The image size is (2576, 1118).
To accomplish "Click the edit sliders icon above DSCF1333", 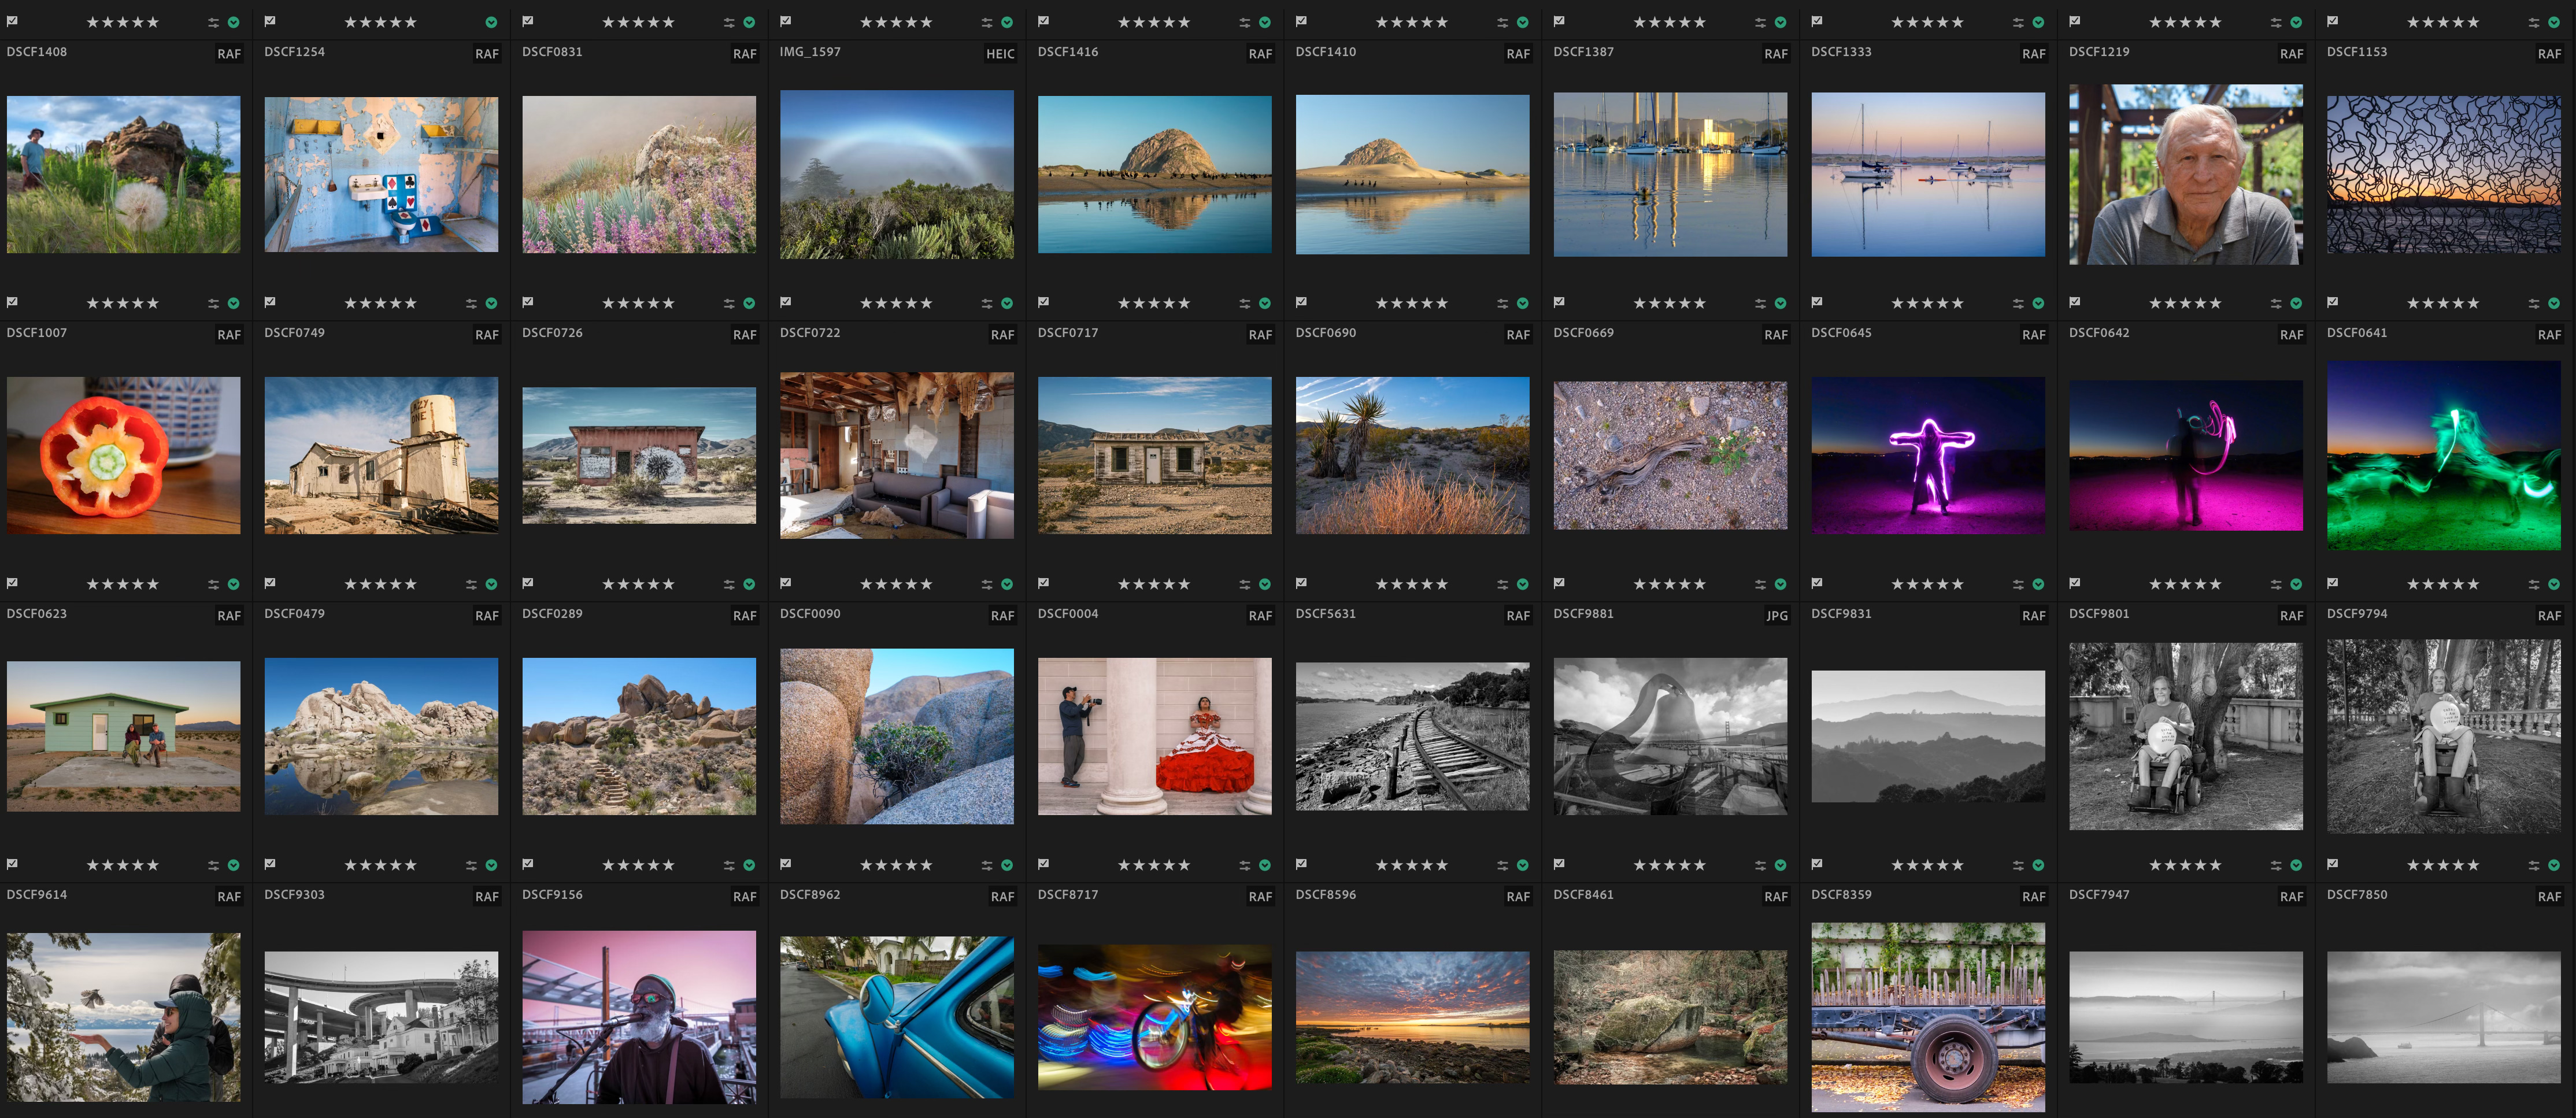I will pyautogui.click(x=2018, y=22).
